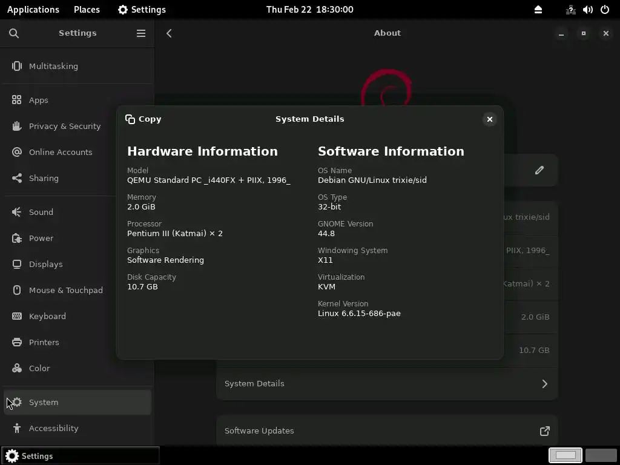Image resolution: width=620 pixels, height=465 pixels.
Task: Click the Power battery icon
Action: point(16,239)
